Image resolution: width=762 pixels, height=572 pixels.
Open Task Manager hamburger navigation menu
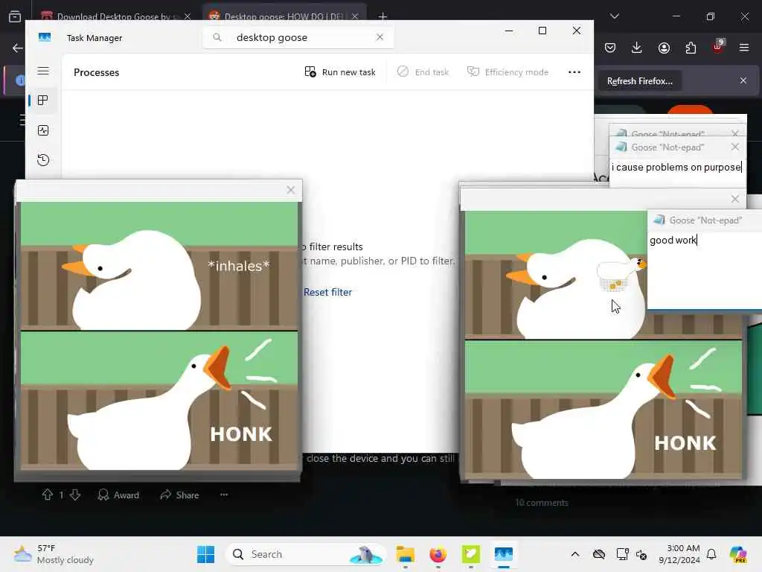coord(42,71)
